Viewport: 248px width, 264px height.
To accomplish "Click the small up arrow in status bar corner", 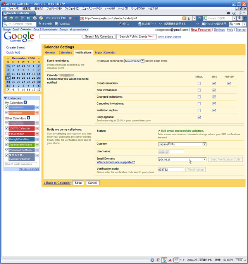I will point(245,260).
